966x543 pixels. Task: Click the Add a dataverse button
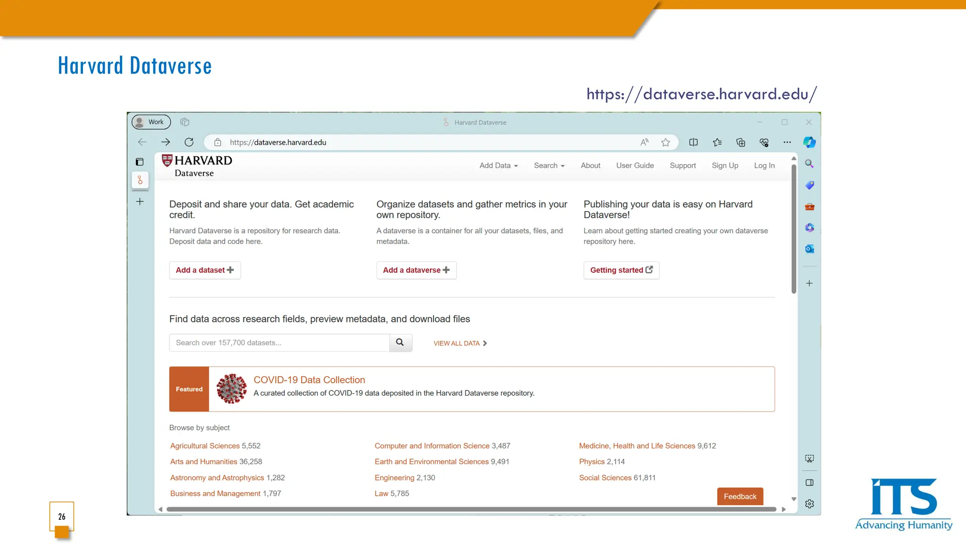coord(416,270)
